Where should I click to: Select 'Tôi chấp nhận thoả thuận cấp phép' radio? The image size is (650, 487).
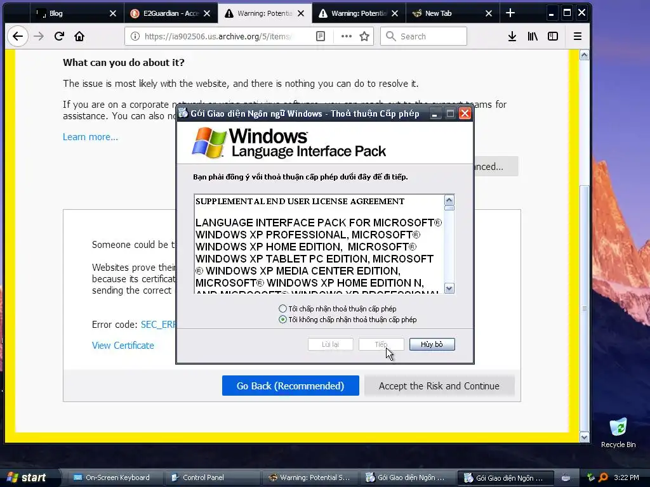tap(282, 309)
